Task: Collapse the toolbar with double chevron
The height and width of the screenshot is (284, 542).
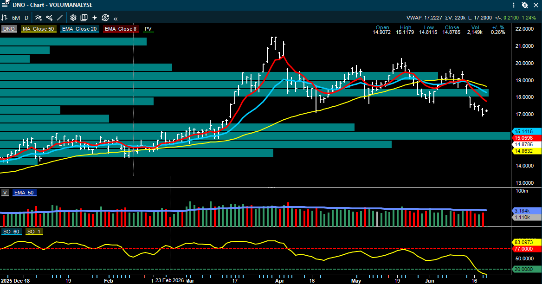Action: (x=116, y=18)
